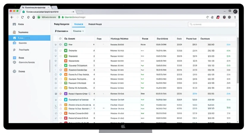Viewport: 247px width, 133px height.
Task: Click the sidebar's thin vertical scrollbar
Action: [50, 66]
